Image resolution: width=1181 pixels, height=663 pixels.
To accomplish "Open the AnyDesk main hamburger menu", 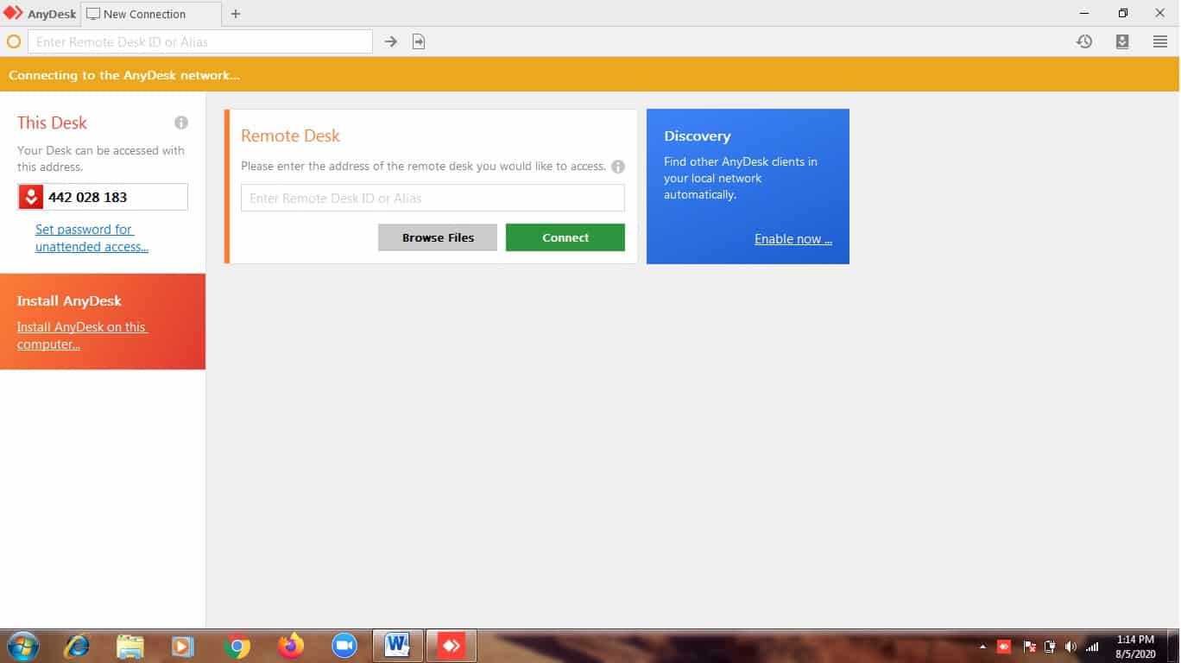I will 1160,41.
